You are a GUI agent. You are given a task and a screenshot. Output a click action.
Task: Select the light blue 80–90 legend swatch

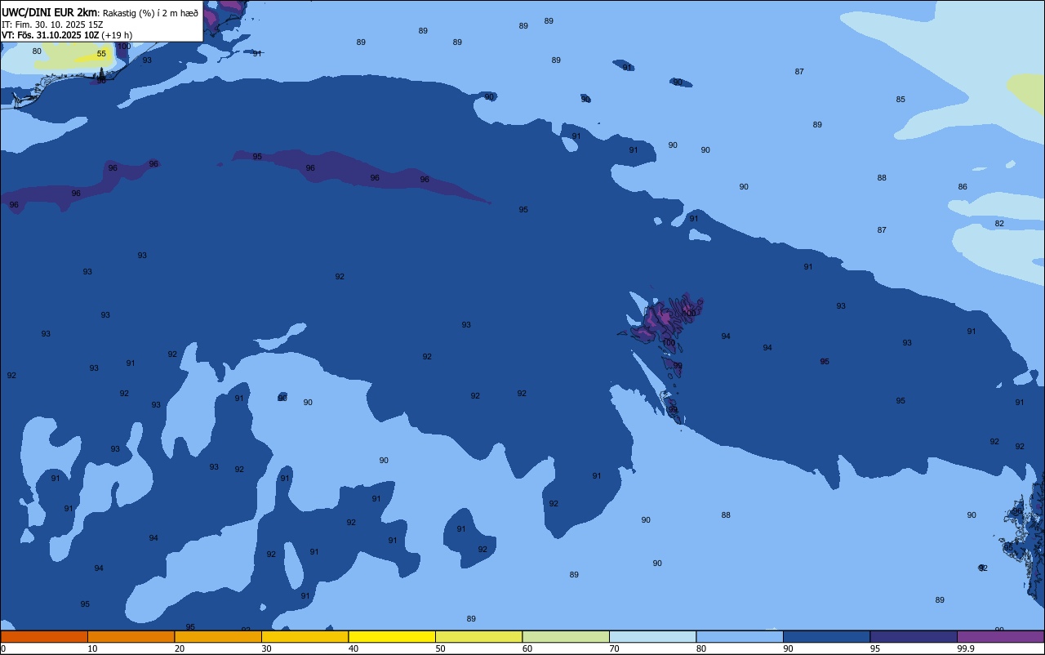(x=740, y=636)
